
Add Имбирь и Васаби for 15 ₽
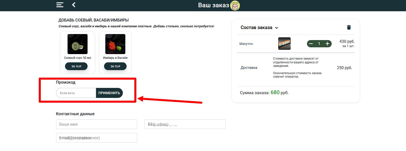115,66
